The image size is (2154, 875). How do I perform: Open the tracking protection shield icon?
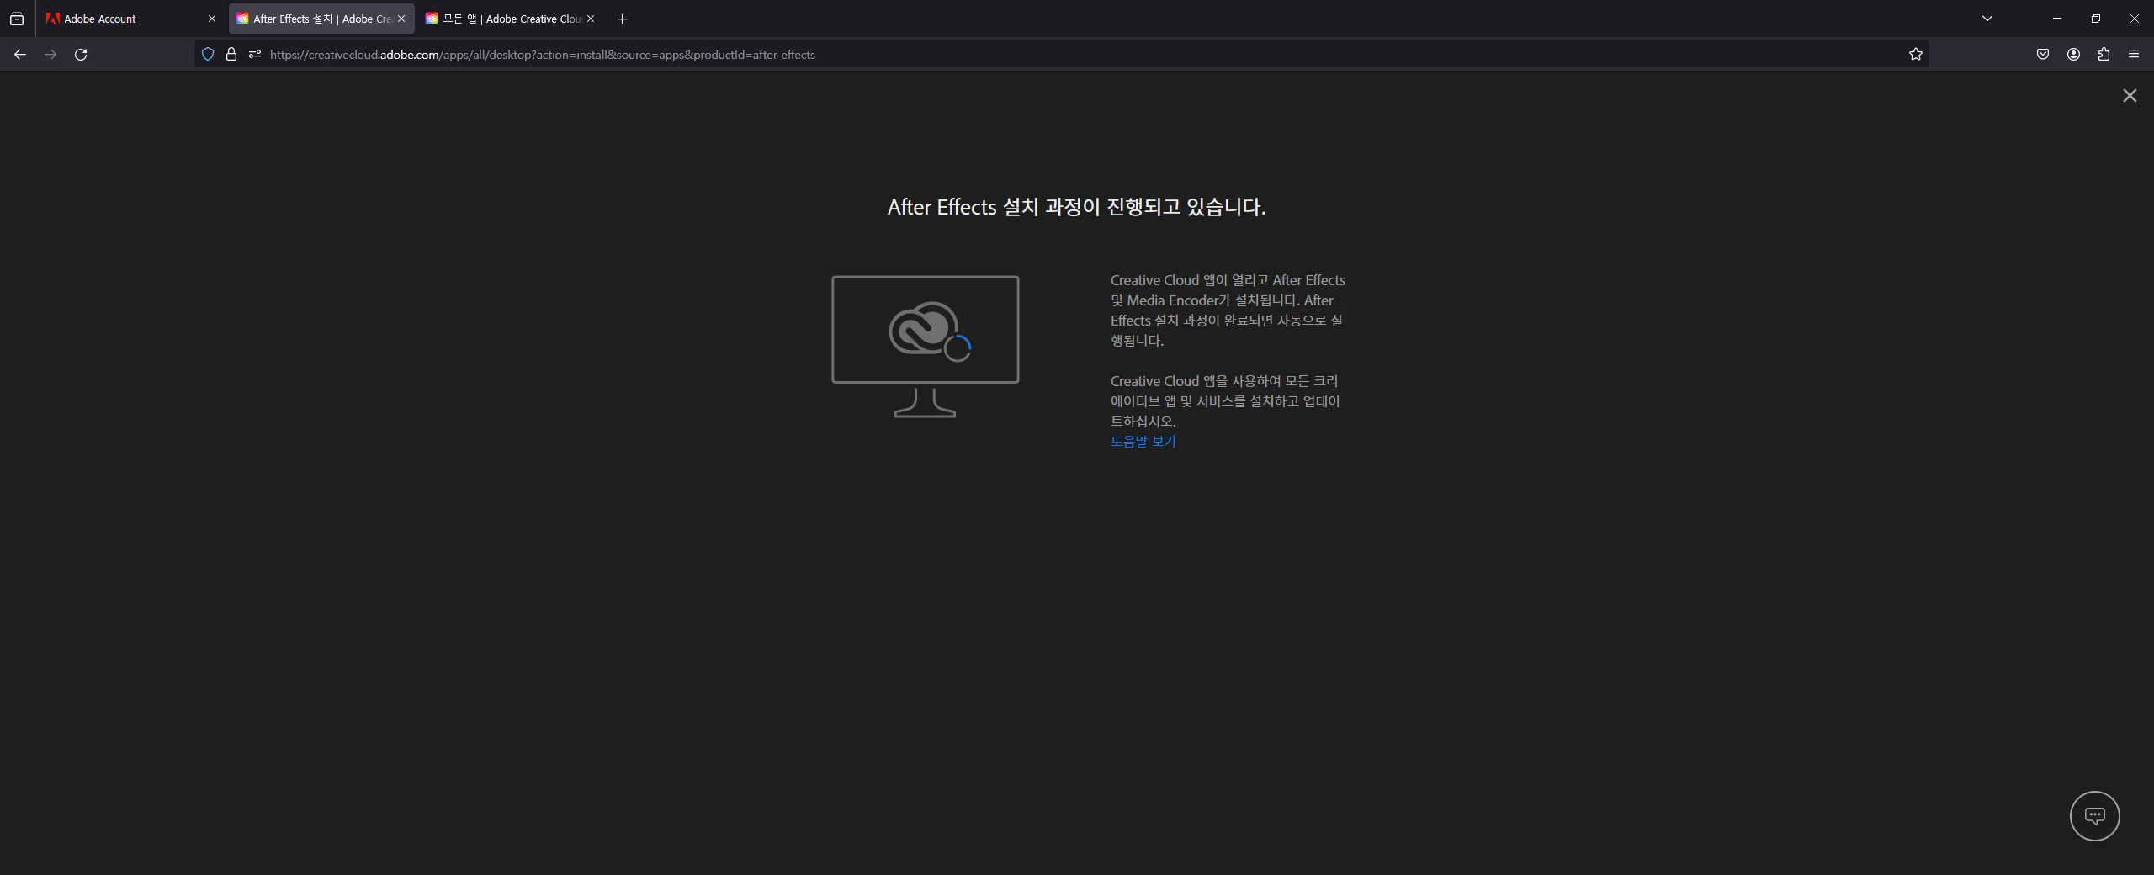tap(208, 55)
